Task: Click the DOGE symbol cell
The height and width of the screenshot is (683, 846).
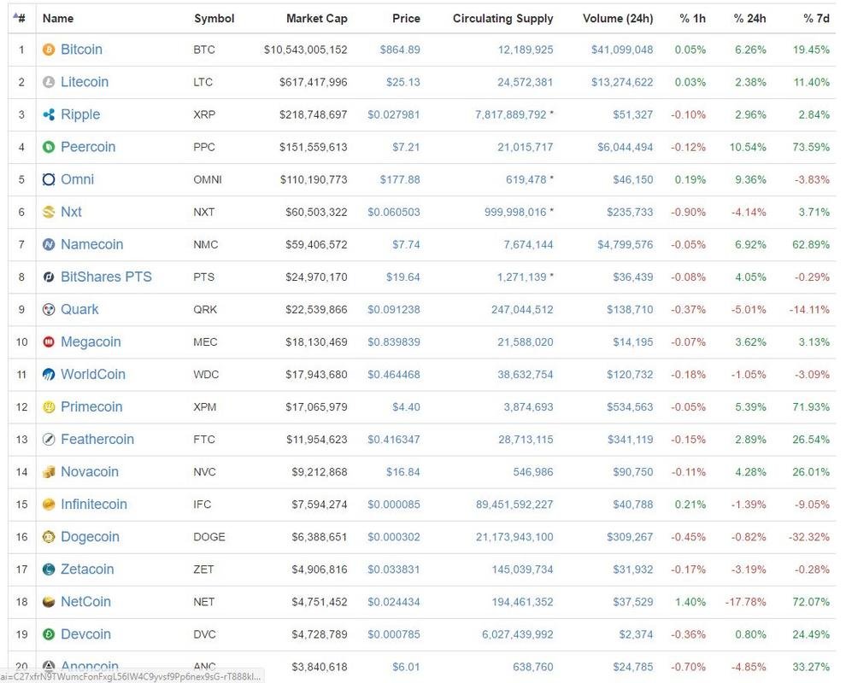Action: click(x=209, y=537)
